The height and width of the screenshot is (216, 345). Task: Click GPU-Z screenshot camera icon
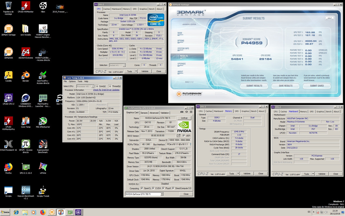click(x=182, y=112)
